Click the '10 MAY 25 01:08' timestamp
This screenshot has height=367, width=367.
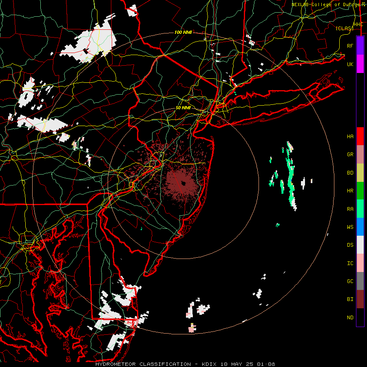point(248,364)
